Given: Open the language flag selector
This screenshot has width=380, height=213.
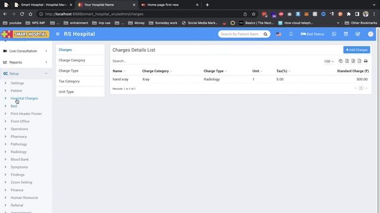Looking at the screenshot, I should click(x=278, y=34).
